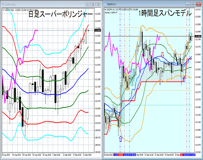Image resolution: width=203 pixels, height=160 pixels.
Task: Close the USDJPY,H1 chart window
Action: (x=199, y=4)
